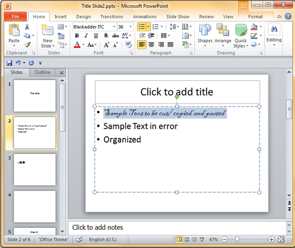The image size is (295, 248).
Task: Open the font size 36 dropdown
Action: (131, 27)
